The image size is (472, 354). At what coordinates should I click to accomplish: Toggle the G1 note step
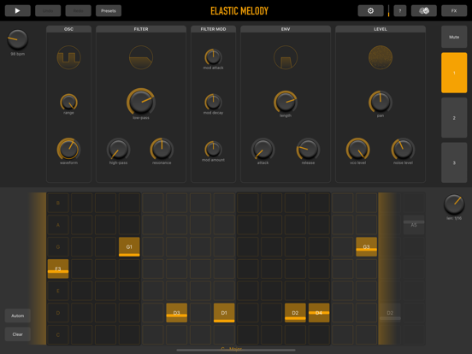tap(129, 247)
